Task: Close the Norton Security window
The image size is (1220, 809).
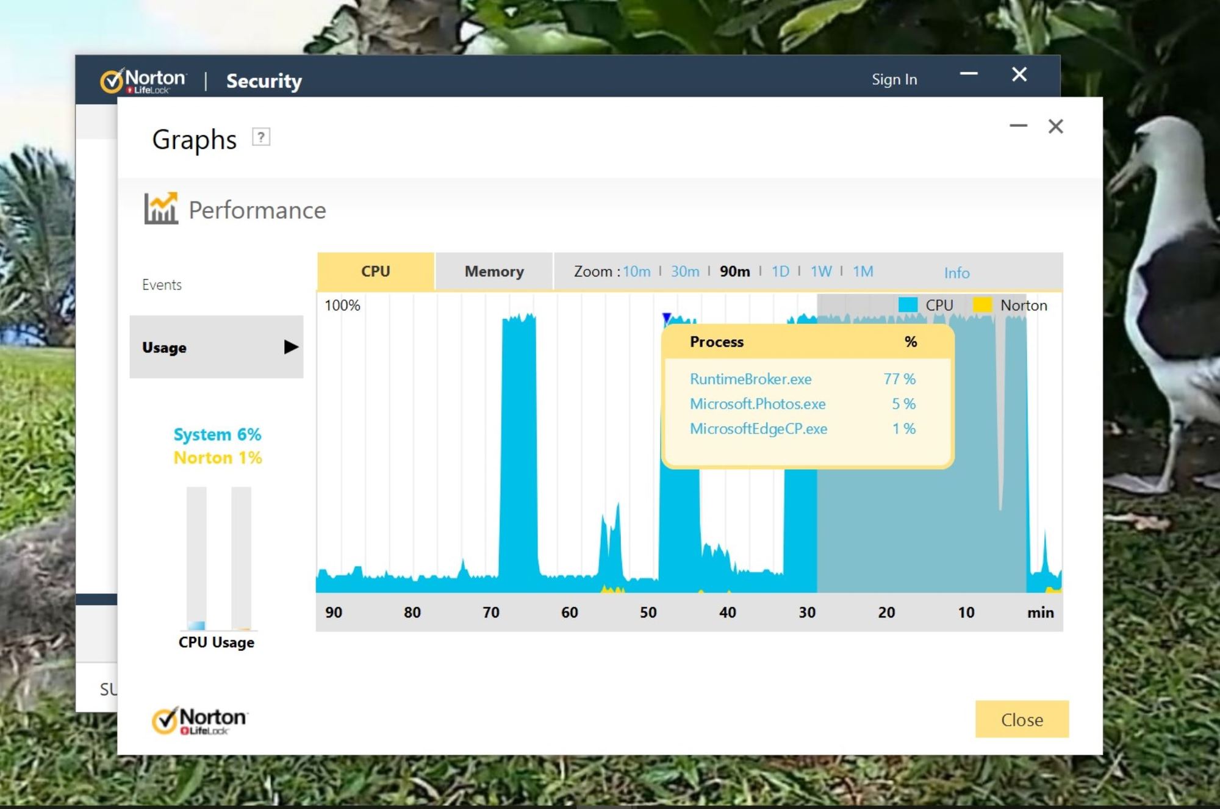Action: (1019, 74)
